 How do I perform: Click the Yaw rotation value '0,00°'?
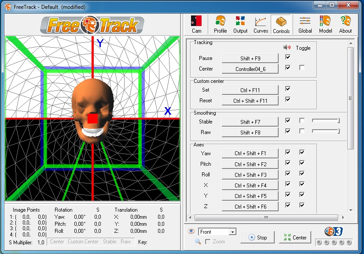coord(80,217)
